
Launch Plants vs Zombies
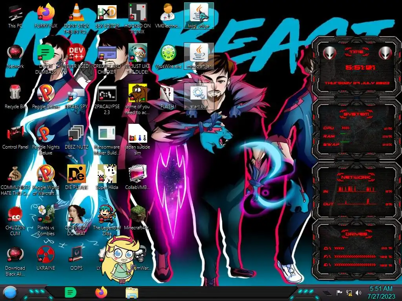pyautogui.click(x=46, y=221)
